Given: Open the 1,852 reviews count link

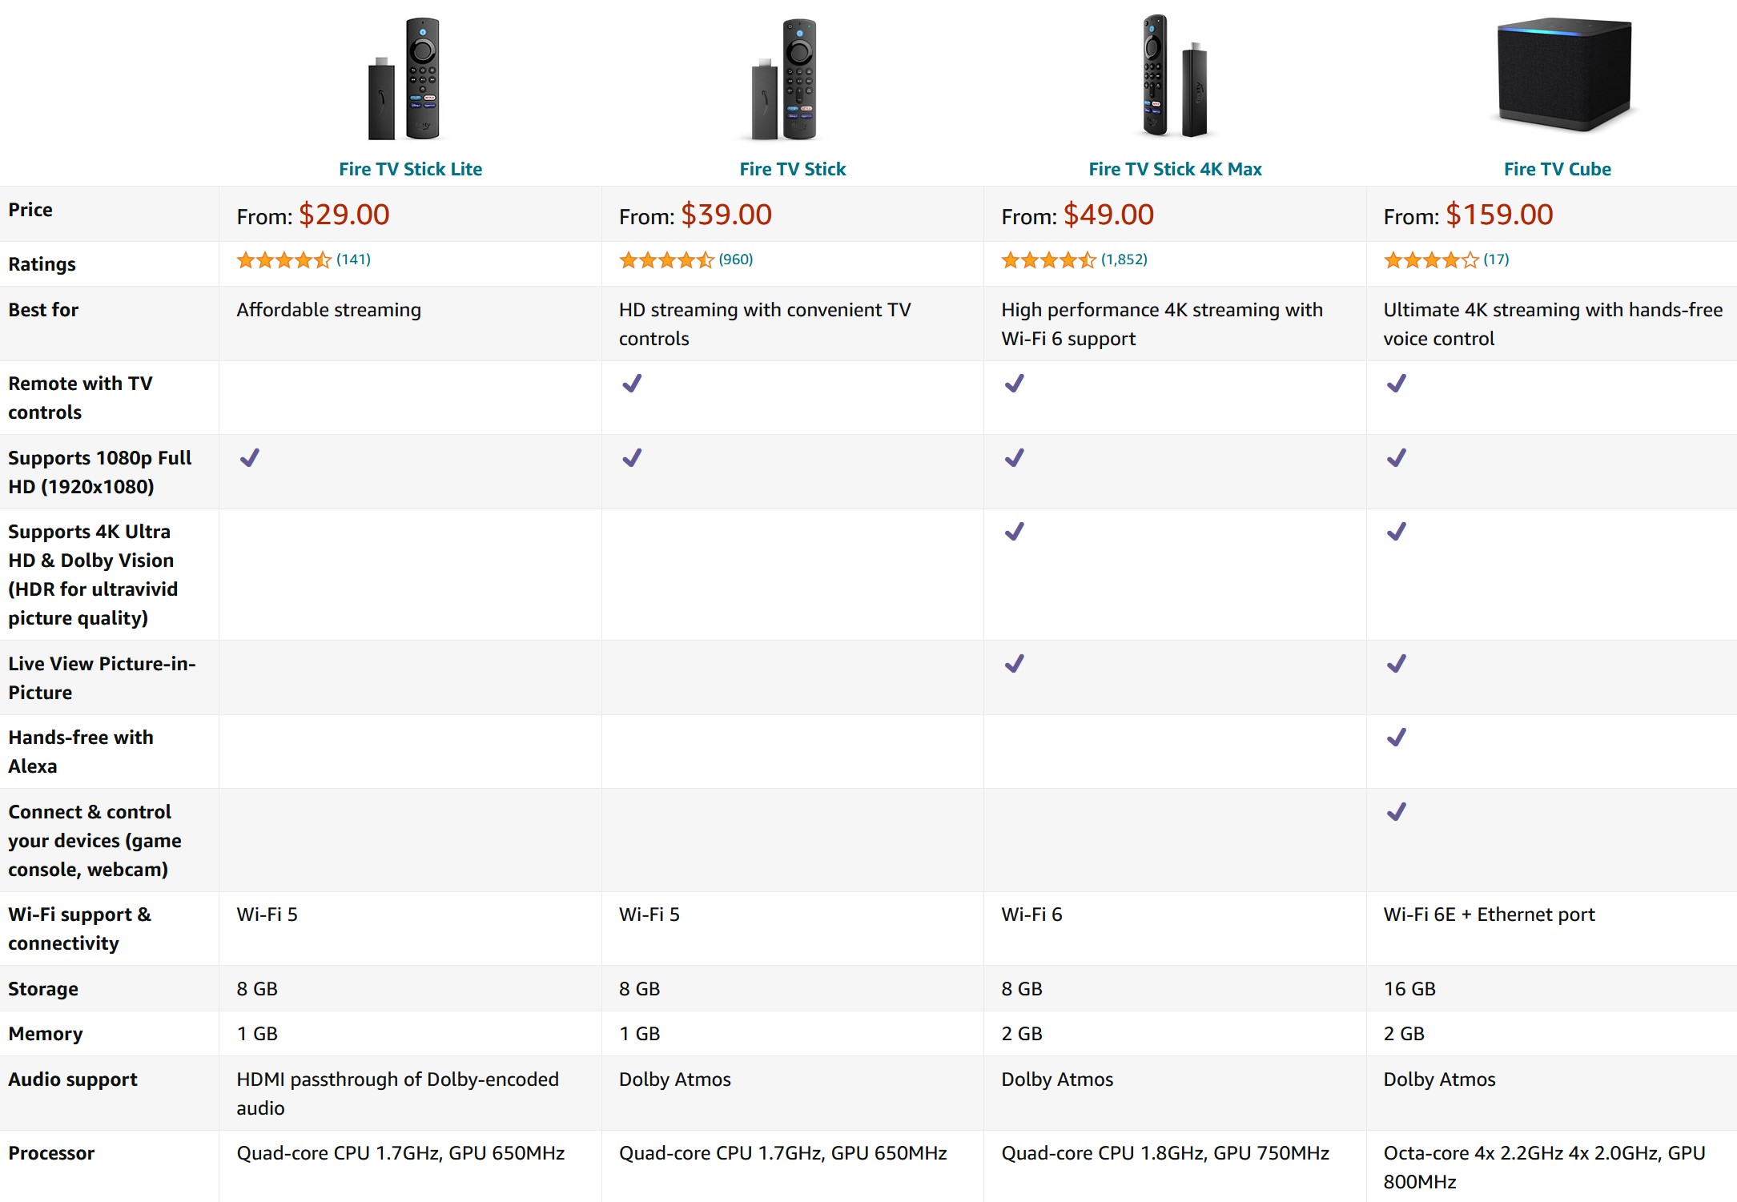Looking at the screenshot, I should (1124, 259).
